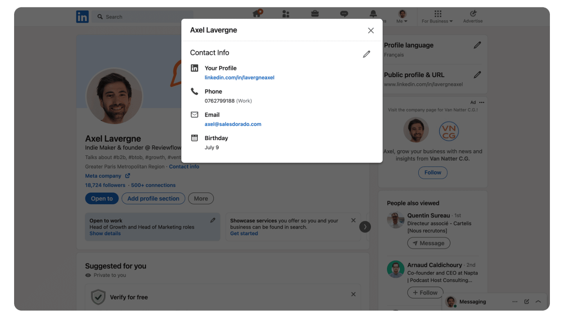This screenshot has height=317, width=564.
Task: Dismiss the Verify for free card
Action: pyautogui.click(x=353, y=294)
